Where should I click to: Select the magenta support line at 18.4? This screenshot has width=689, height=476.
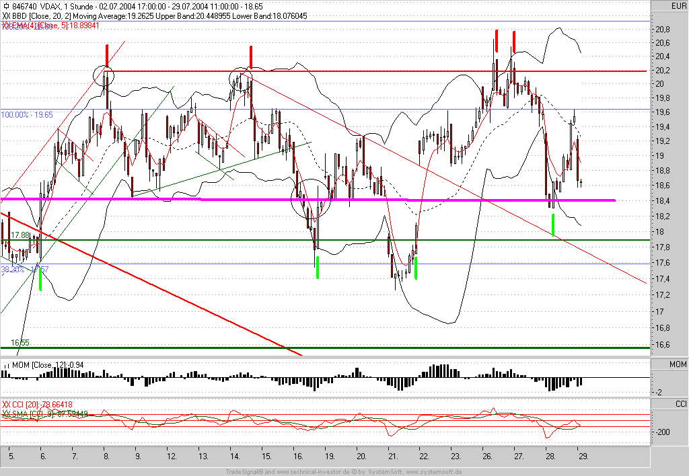coord(307,200)
